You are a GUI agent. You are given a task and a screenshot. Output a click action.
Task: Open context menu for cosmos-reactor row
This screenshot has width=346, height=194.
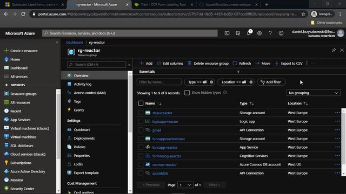click(337, 164)
